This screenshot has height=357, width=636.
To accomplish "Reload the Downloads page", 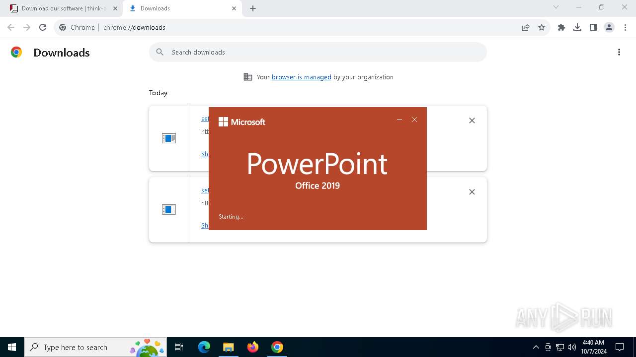I will 43,27.
